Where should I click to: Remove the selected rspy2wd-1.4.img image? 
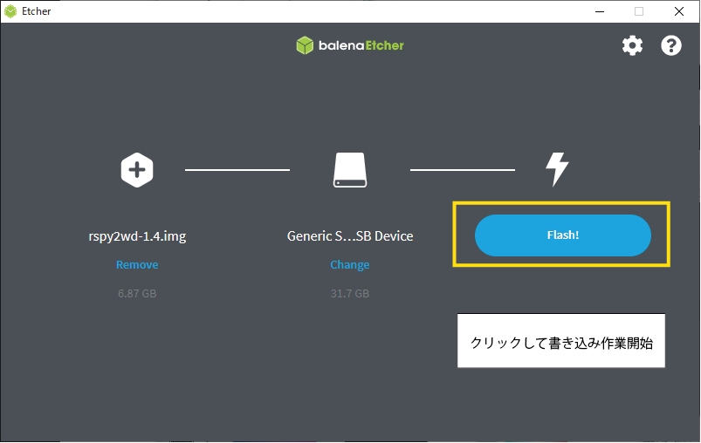point(137,265)
